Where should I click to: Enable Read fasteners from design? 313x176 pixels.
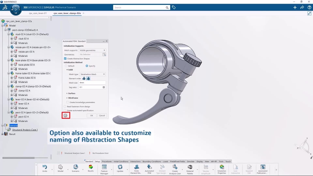point(65,107)
